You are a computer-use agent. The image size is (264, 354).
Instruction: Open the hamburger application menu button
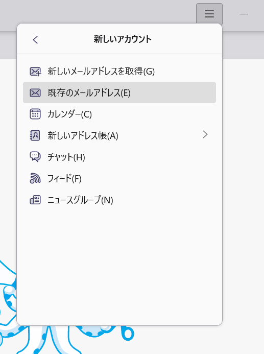[209, 14]
